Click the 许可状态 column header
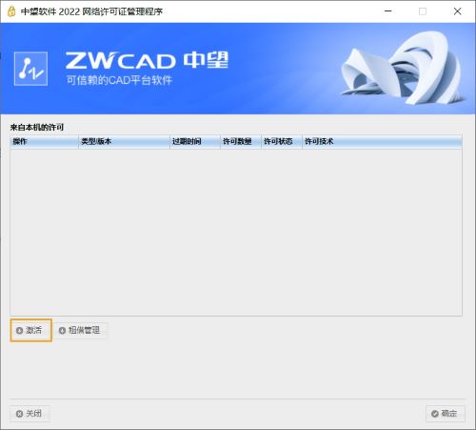Viewport: 476px width, 430px height. click(282, 141)
